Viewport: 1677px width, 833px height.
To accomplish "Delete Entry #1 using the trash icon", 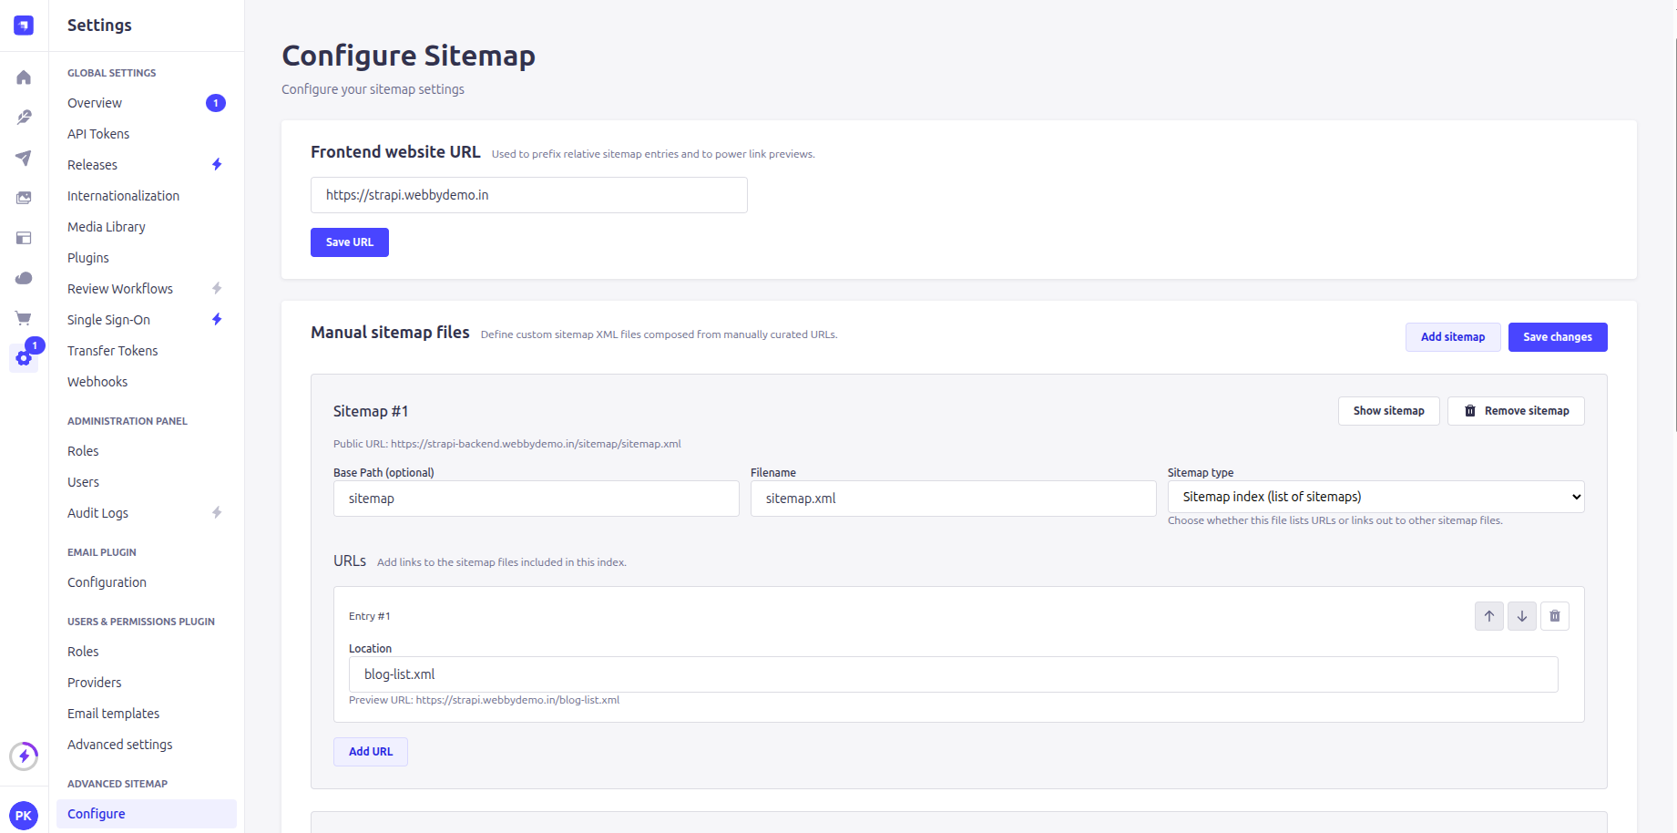I will (x=1555, y=616).
